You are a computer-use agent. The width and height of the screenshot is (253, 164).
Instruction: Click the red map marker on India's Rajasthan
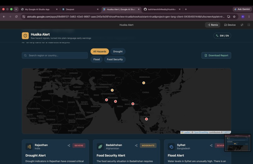point(116,101)
